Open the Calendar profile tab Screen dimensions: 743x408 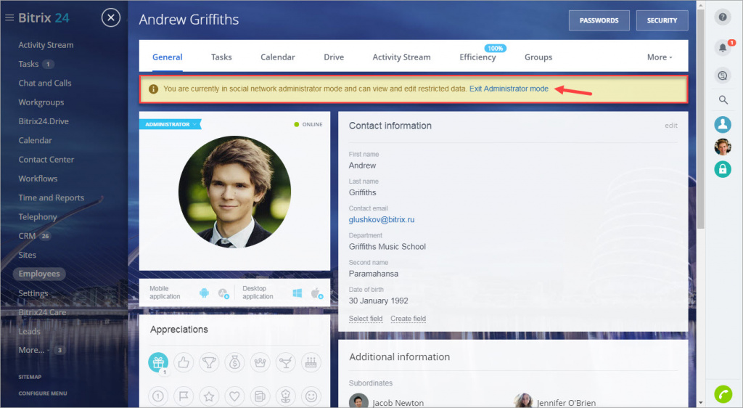(278, 57)
